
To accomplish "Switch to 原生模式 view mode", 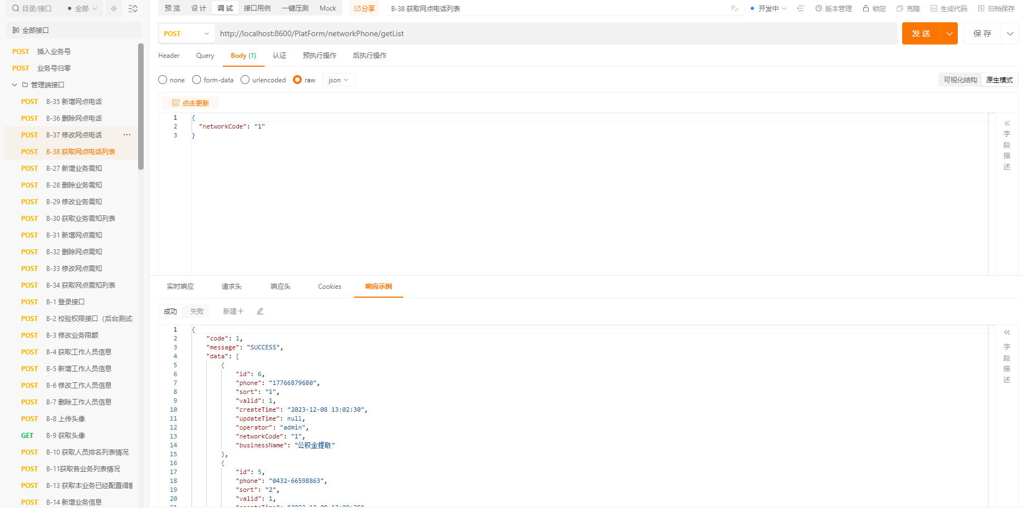I will click(x=999, y=80).
